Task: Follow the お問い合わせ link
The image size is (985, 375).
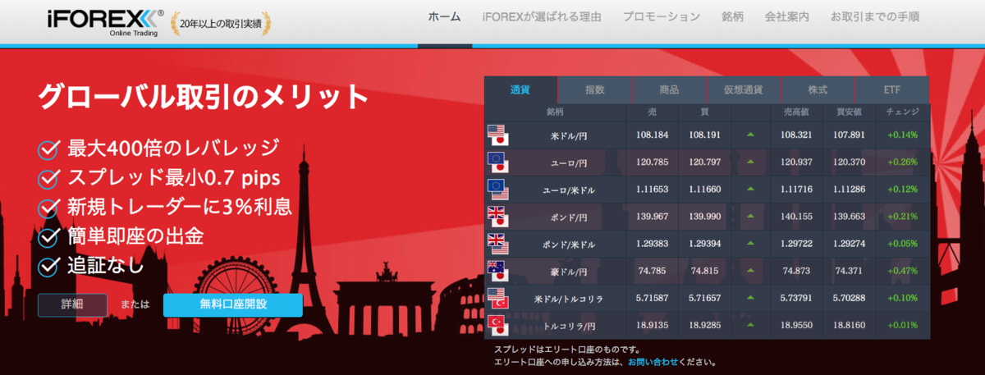Action: 655,361
